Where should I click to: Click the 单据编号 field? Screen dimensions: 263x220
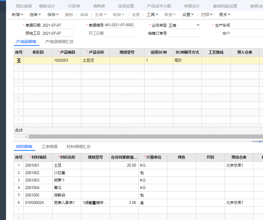coord(121,25)
